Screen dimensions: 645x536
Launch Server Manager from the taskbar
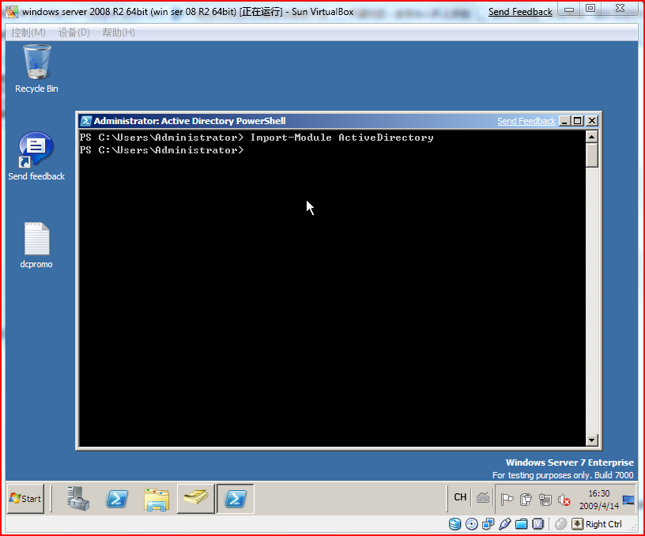(x=77, y=499)
